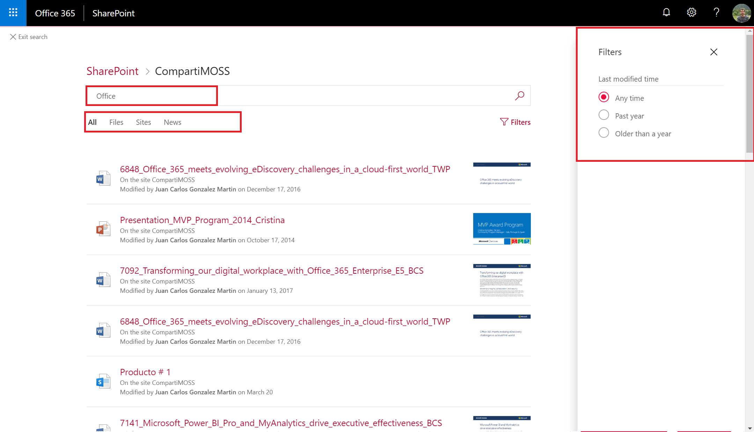Click thumbnail of 7092_Transforming result

point(502,280)
